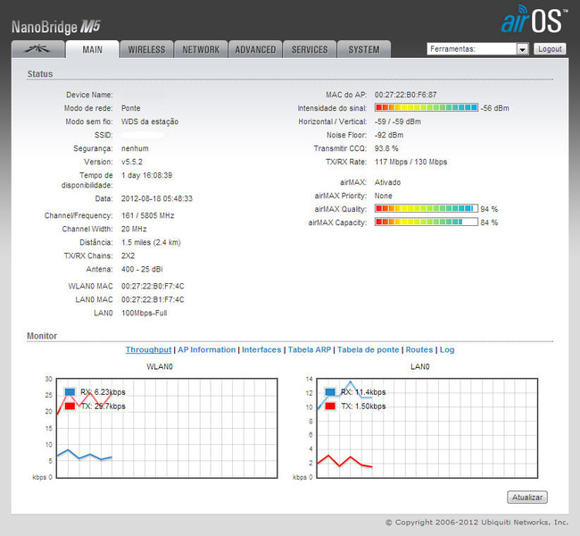Click the 161 / 5805 MHz value
580x536 pixels.
click(x=147, y=215)
